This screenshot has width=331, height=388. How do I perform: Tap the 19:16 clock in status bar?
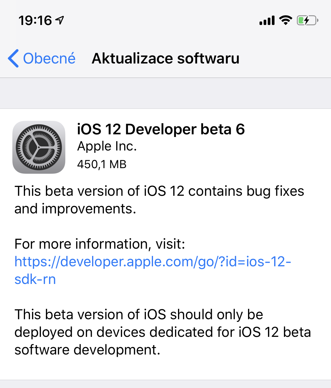[x=35, y=21]
